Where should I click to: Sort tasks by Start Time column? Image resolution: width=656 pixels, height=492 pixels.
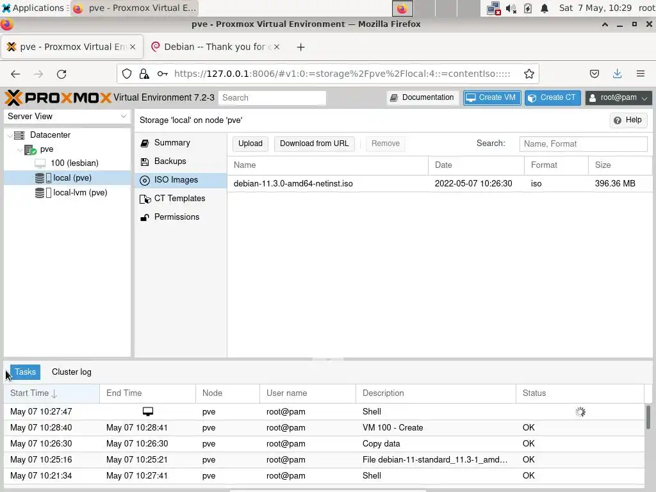[51, 393]
